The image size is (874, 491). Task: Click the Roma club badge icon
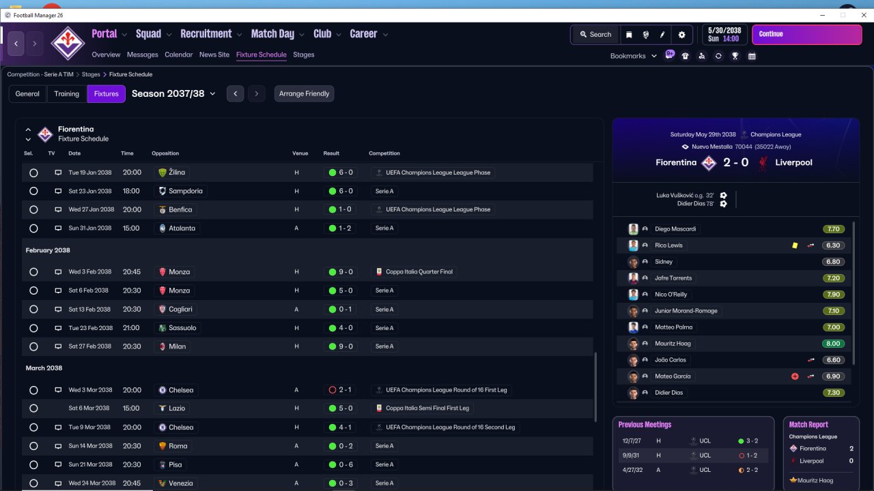pos(163,446)
